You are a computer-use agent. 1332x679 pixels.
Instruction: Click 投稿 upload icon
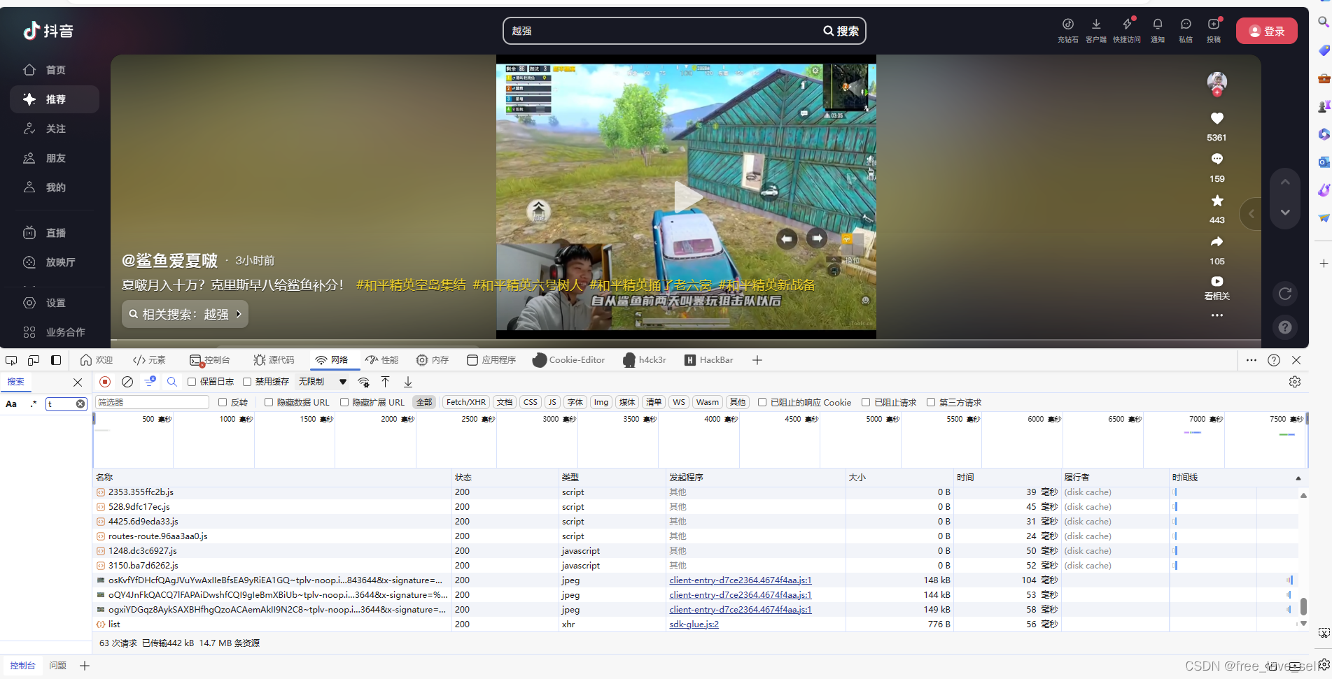pos(1214,30)
